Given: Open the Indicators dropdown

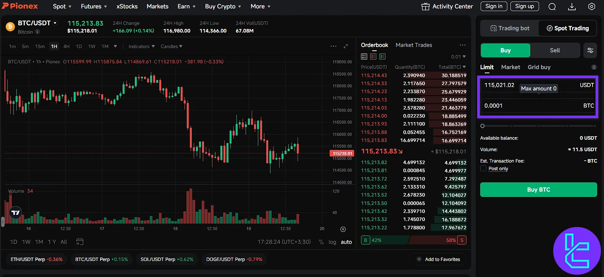Looking at the screenshot, I should [141, 47].
